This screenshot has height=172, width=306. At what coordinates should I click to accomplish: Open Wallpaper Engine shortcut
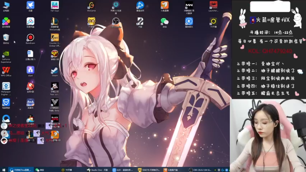pos(6,89)
